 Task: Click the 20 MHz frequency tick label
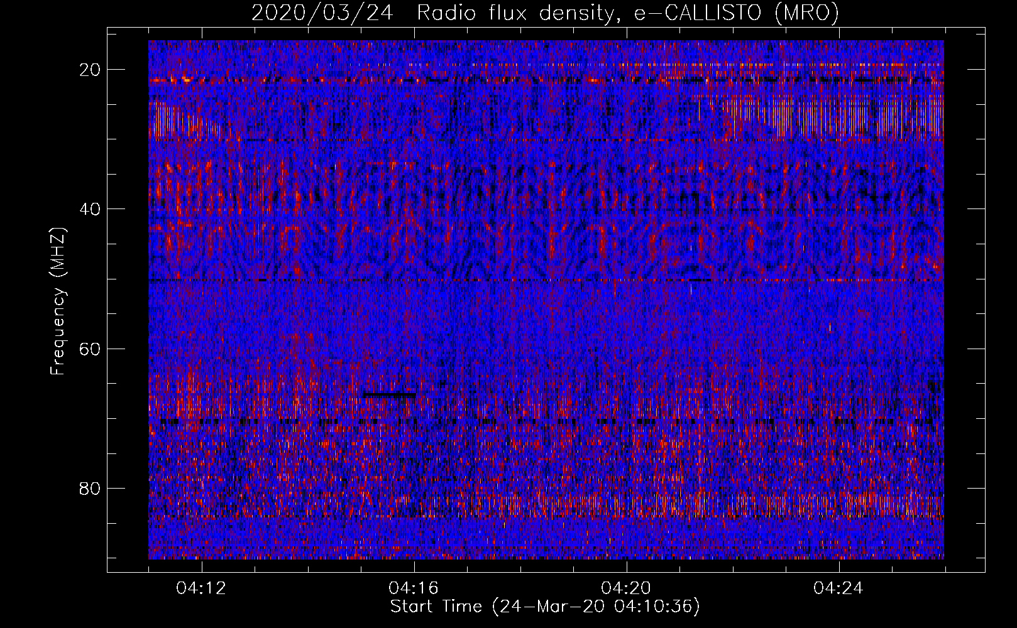(x=91, y=69)
